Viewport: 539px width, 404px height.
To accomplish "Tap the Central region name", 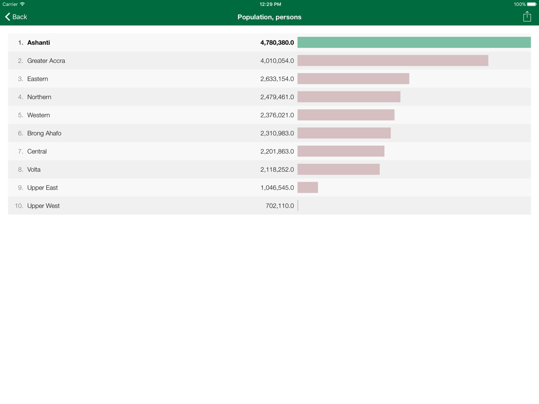I will pyautogui.click(x=37, y=151).
